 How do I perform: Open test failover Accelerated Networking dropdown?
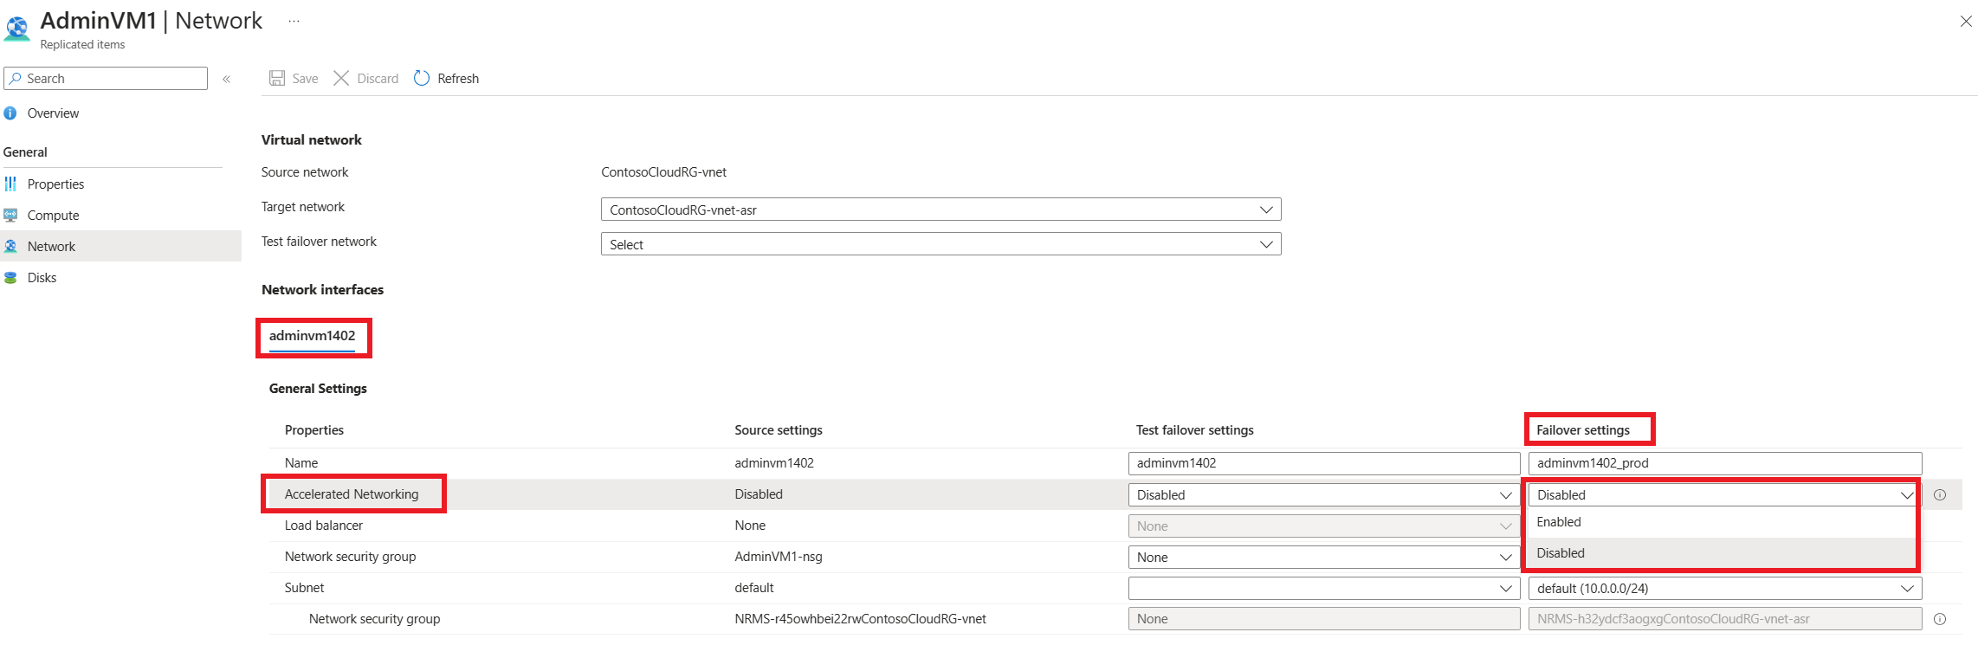pos(1323,495)
